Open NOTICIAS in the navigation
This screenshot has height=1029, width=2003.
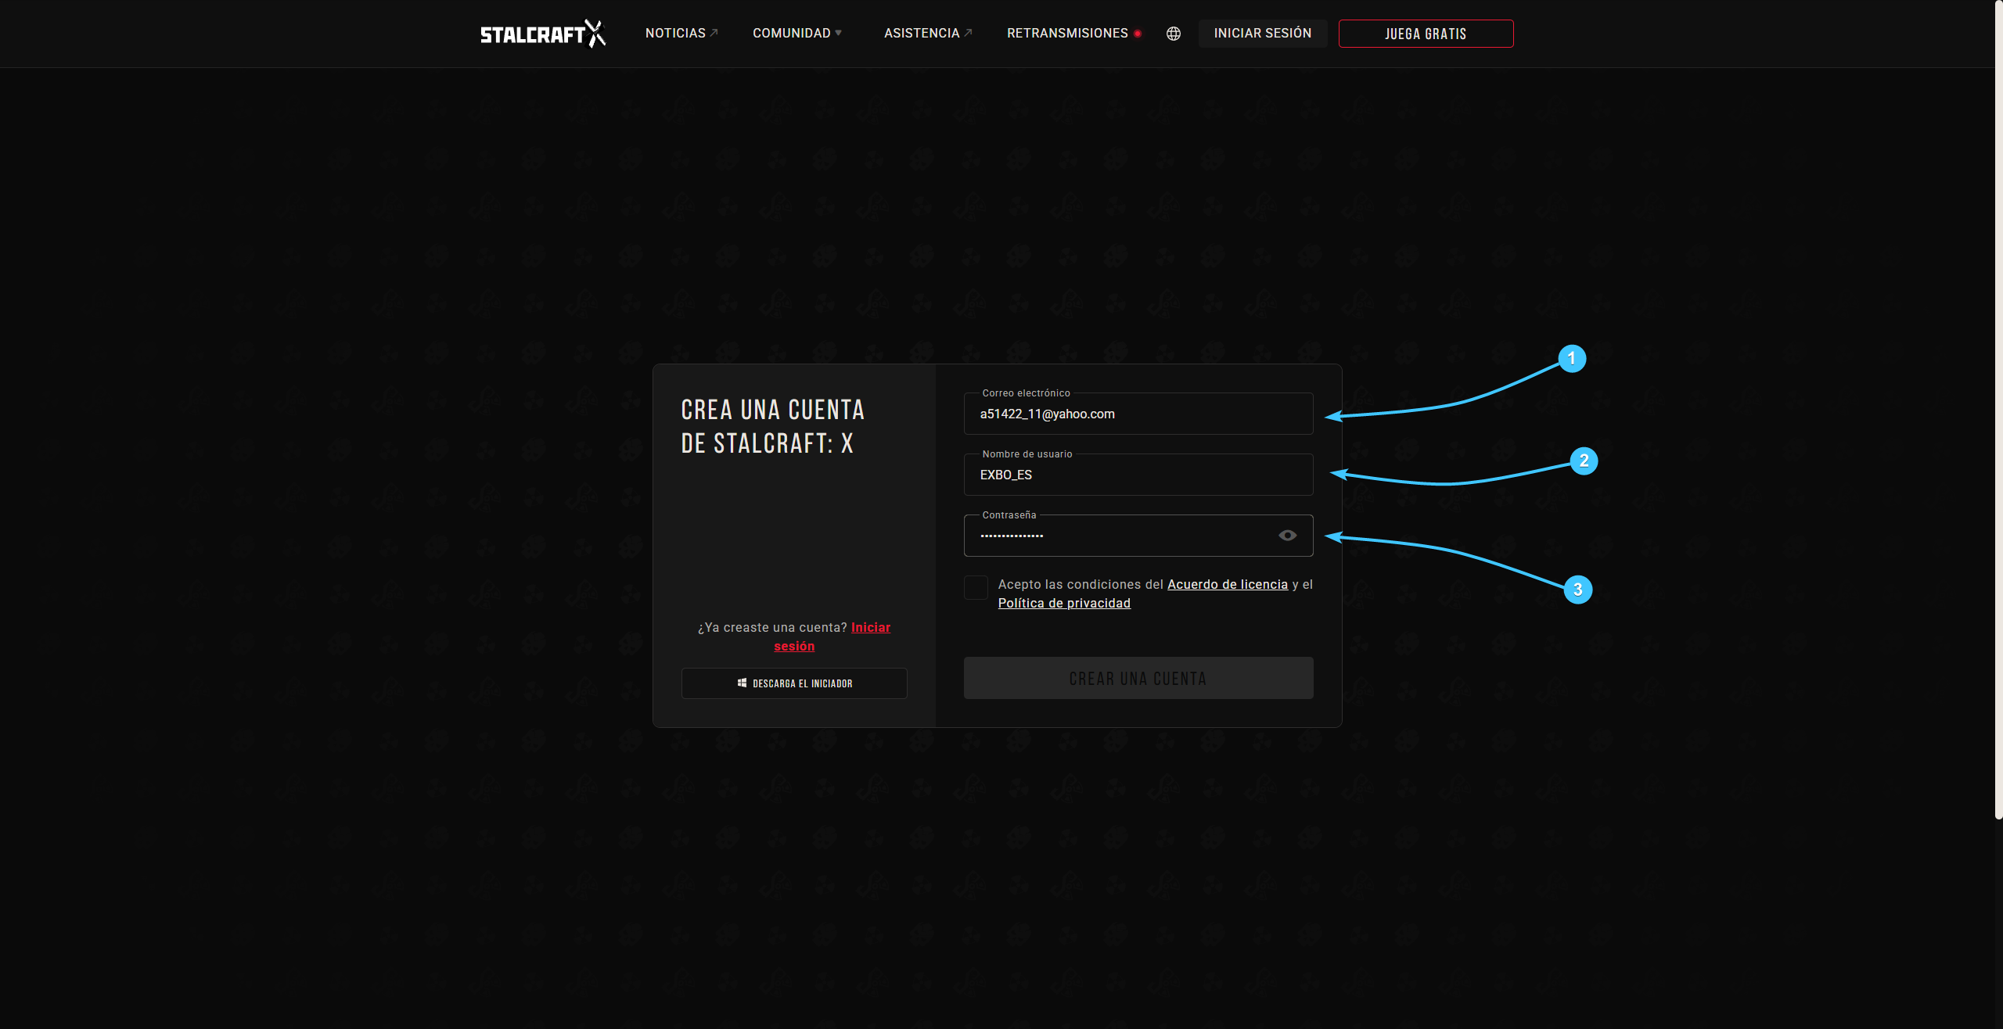681,33
